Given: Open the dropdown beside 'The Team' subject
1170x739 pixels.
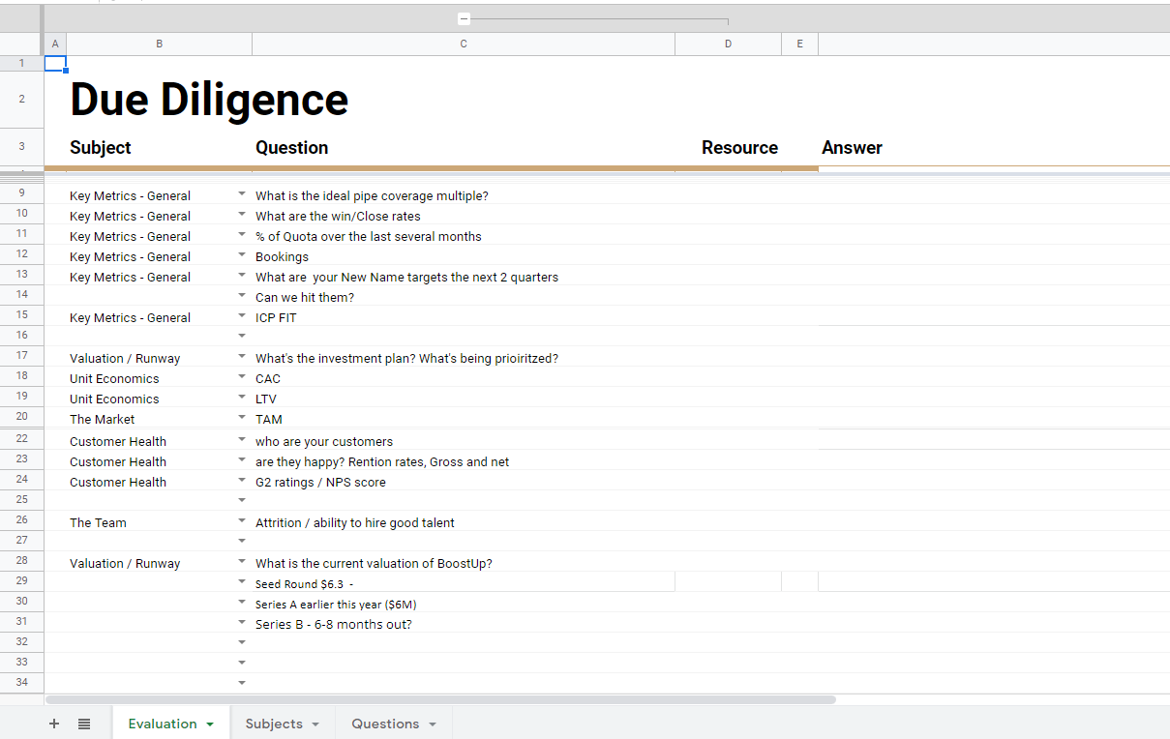Looking at the screenshot, I should [241, 522].
